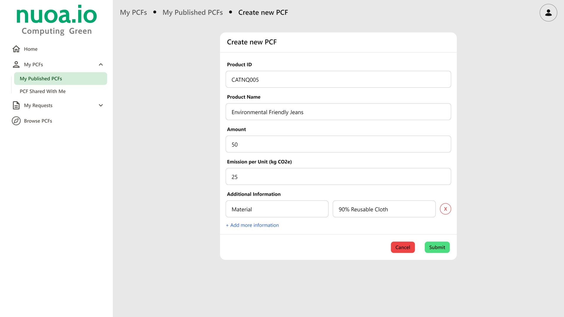
Task: Select My Published PCFs in sidebar
Action: pyautogui.click(x=61, y=79)
